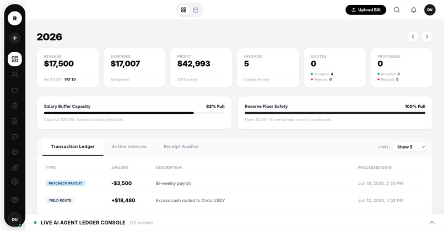Go to next year with right chevron
The image size is (444, 231).
coord(427,36)
